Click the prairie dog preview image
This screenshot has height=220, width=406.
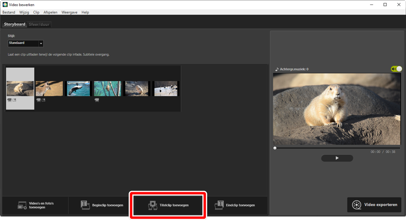coord(337,109)
